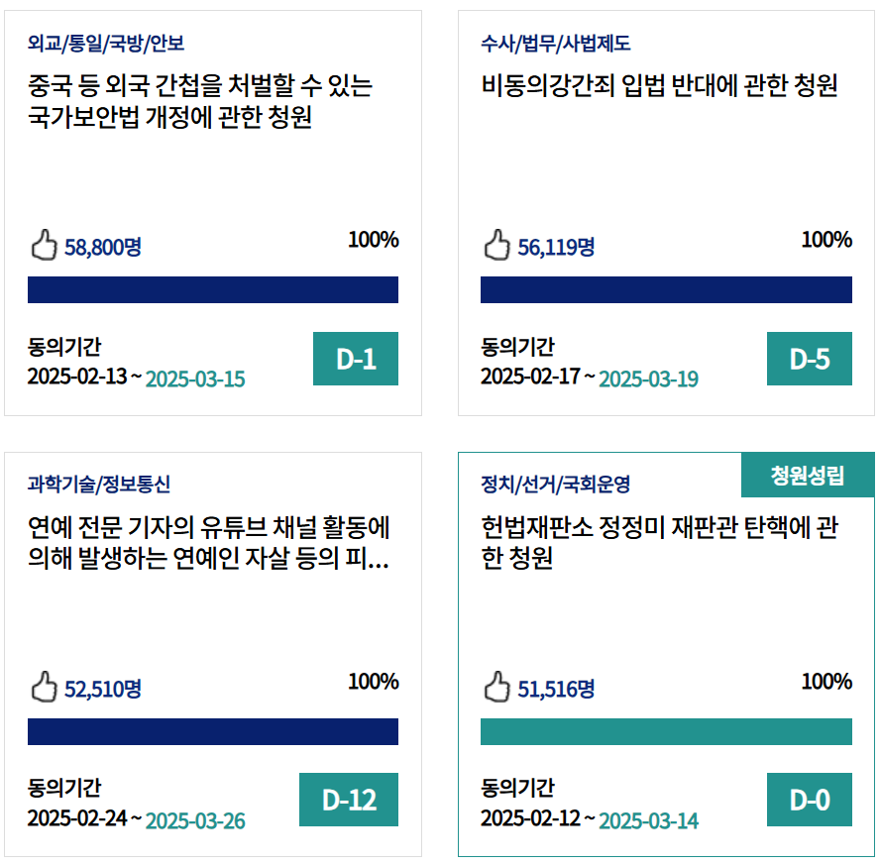Click thumbs-up icon beside 56,119명
Viewport: 880px width, 865px height.
click(496, 245)
